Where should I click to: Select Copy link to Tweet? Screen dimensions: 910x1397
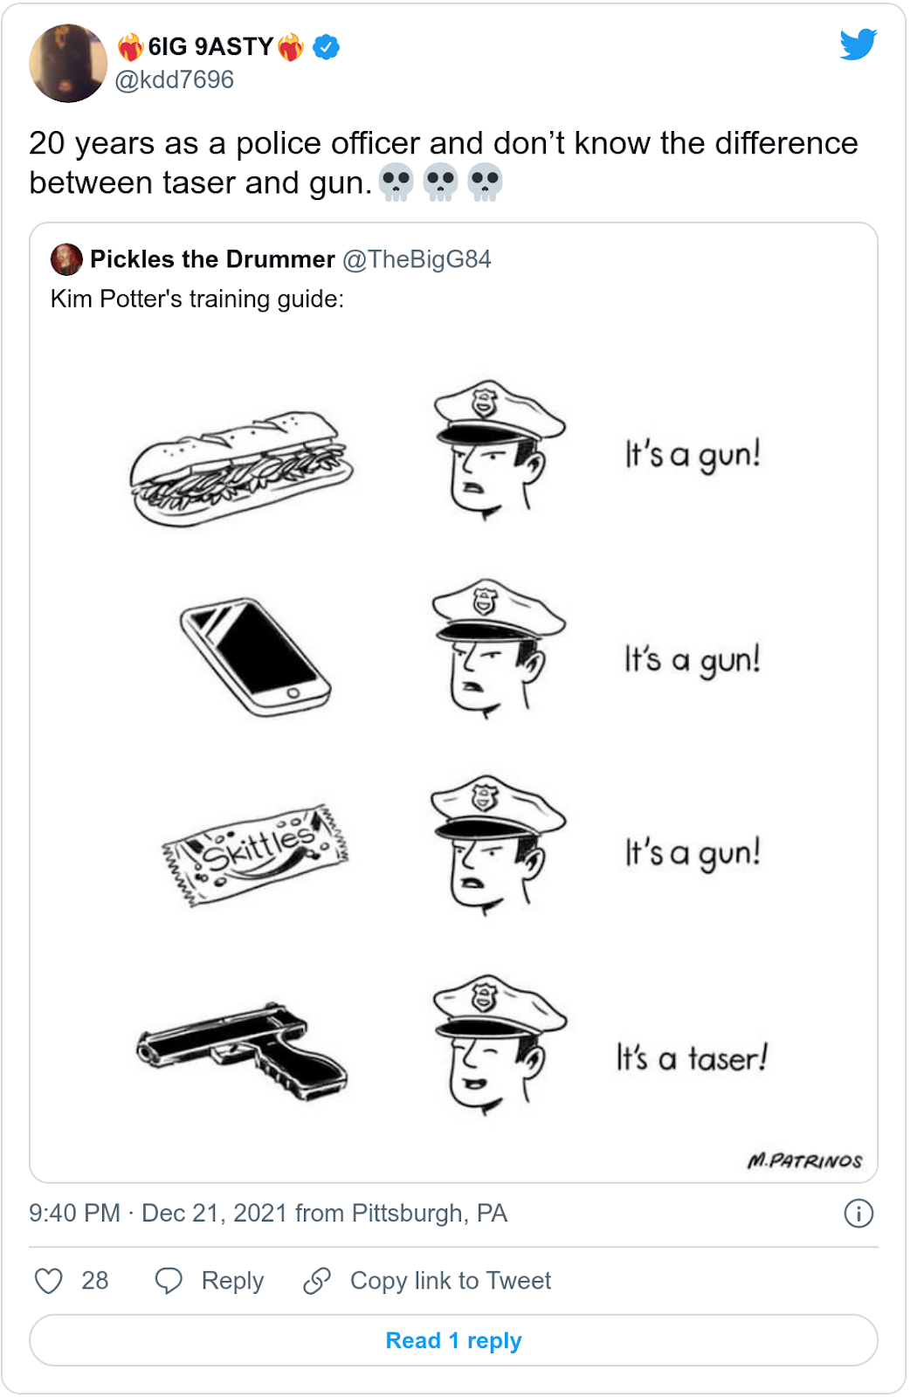point(451,1281)
